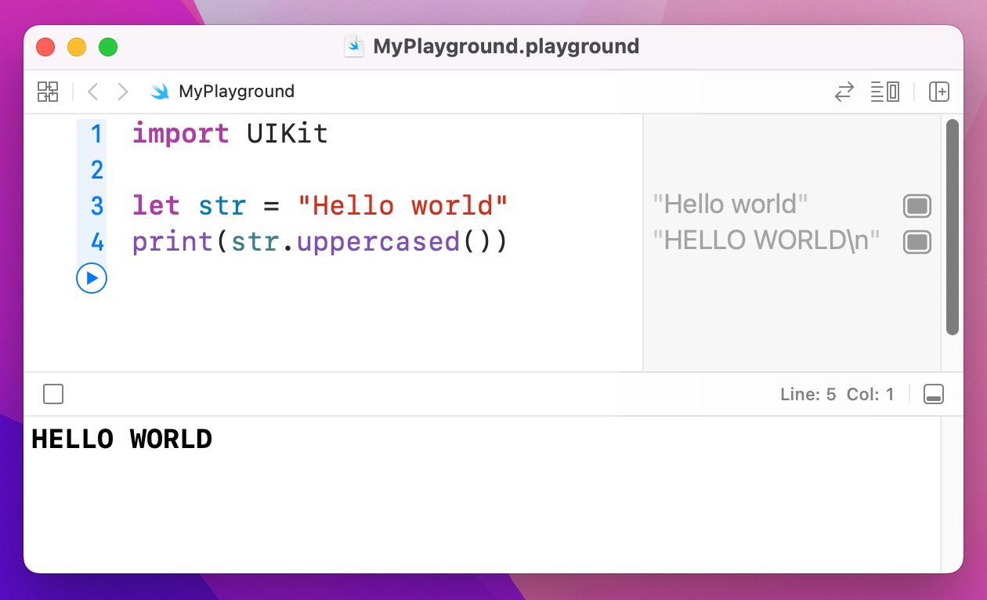The image size is (987, 600).
Task: Click the playground file icon in title bar
Action: (x=354, y=46)
